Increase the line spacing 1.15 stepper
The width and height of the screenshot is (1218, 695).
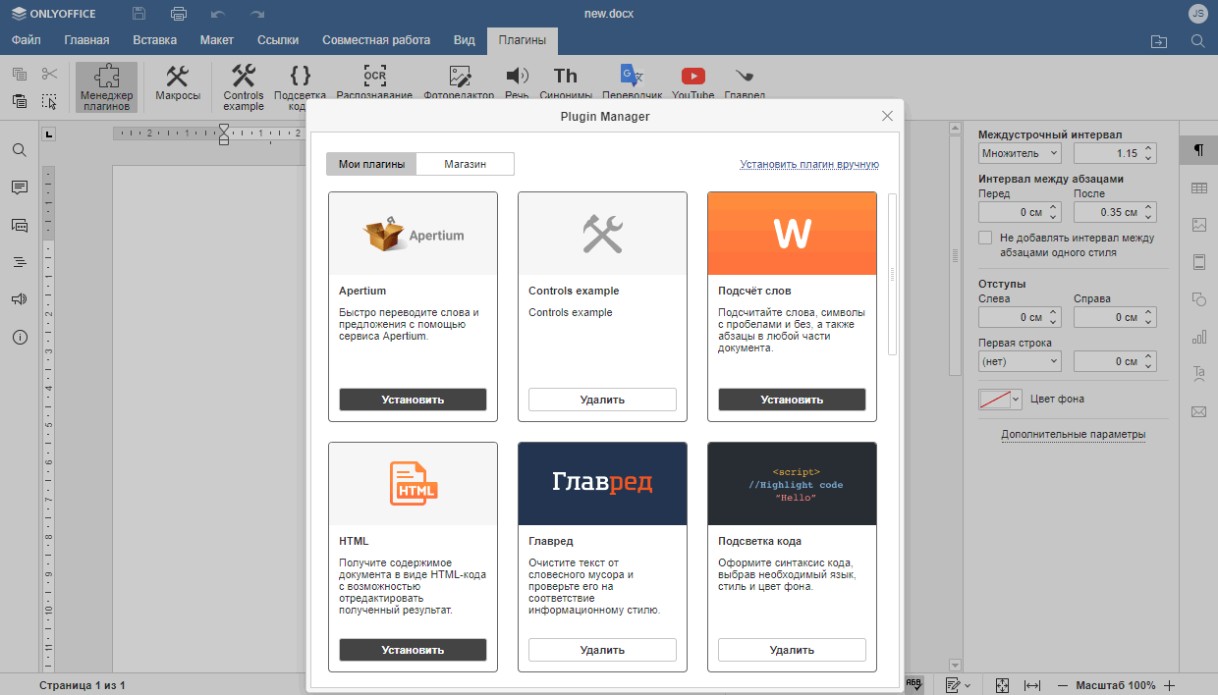point(1148,148)
